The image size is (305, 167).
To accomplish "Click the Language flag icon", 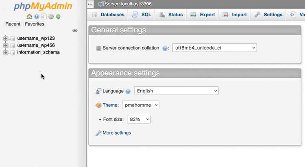I will (98, 91).
